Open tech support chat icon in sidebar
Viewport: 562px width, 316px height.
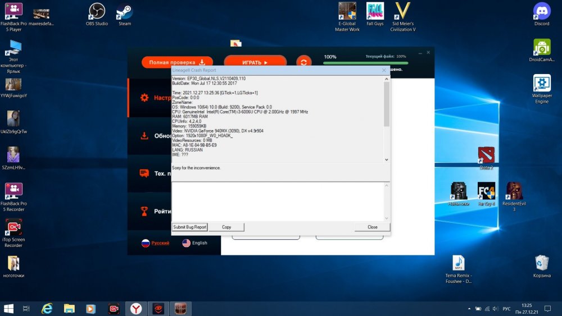click(144, 173)
